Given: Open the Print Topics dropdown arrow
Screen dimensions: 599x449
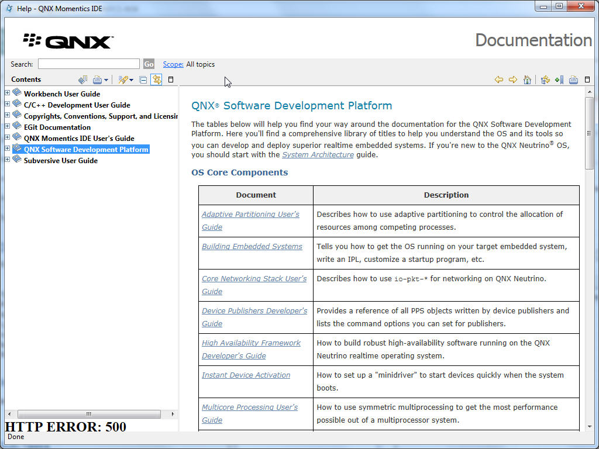Looking at the screenshot, I should [x=106, y=80].
